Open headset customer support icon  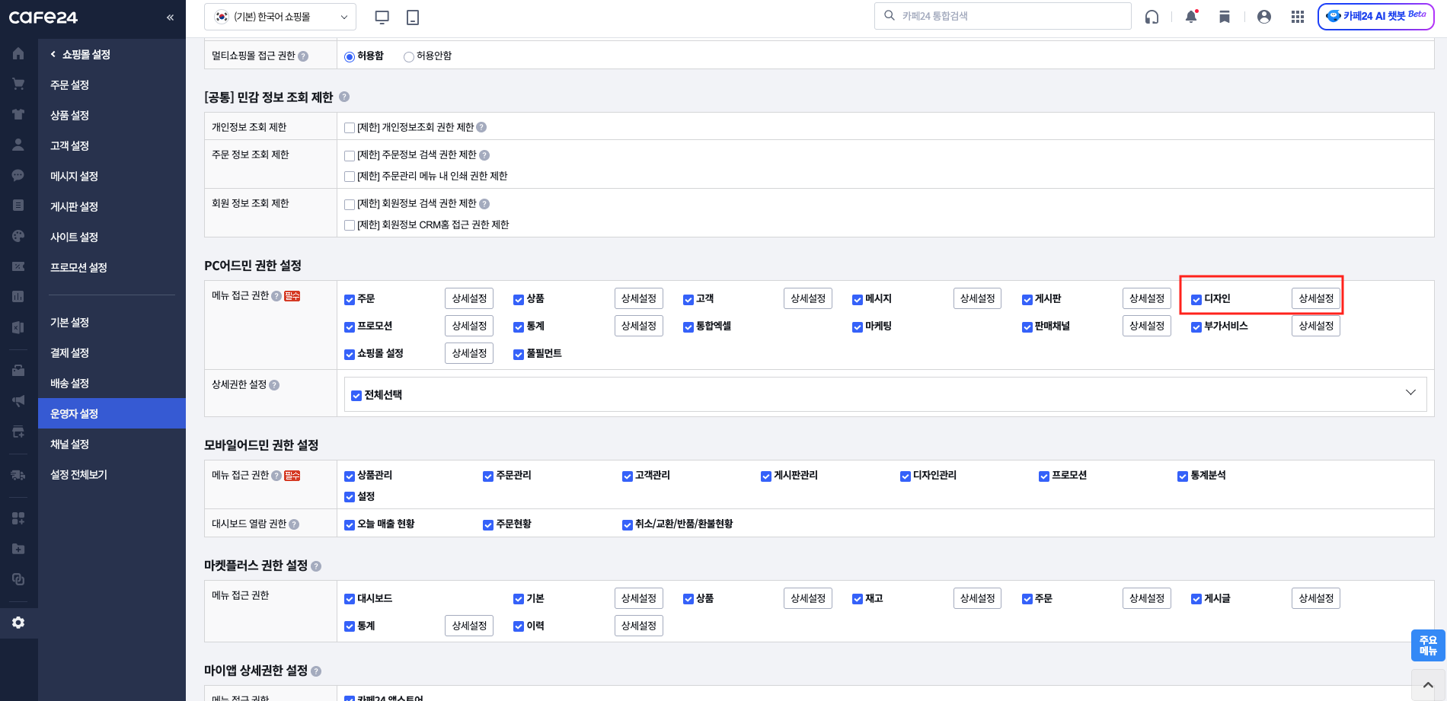click(x=1152, y=17)
